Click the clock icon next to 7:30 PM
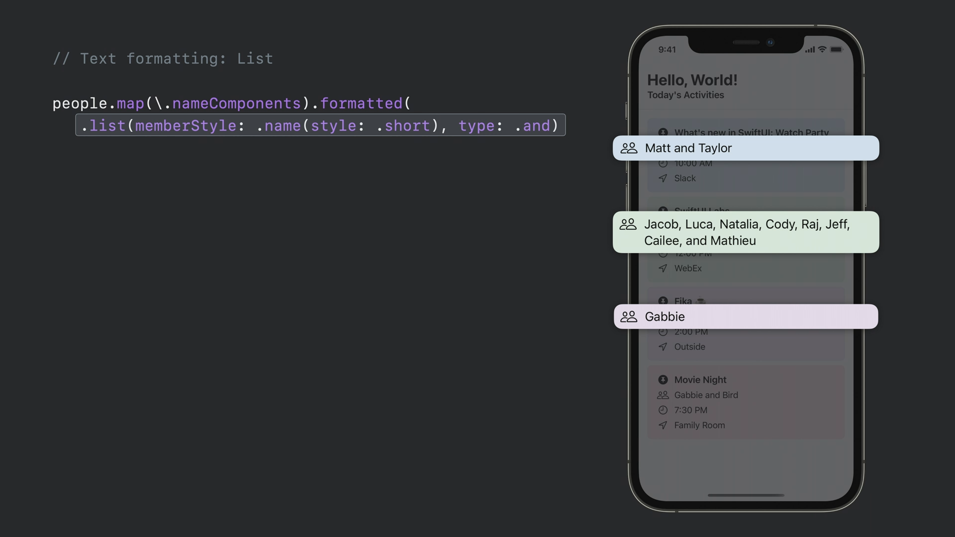This screenshot has width=955, height=537. pyautogui.click(x=663, y=410)
